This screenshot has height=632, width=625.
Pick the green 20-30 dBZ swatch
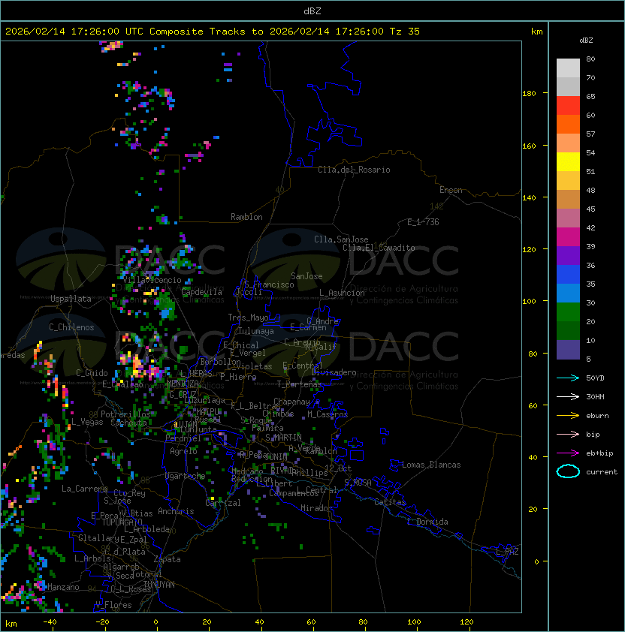click(568, 312)
